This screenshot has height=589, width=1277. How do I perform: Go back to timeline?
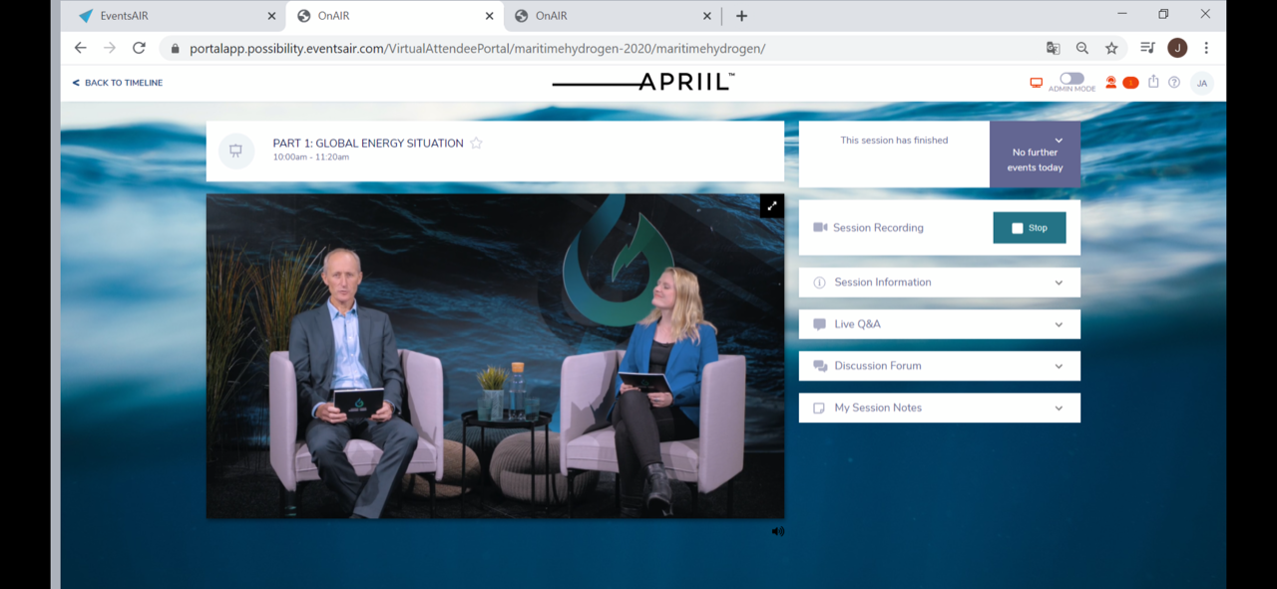(118, 83)
